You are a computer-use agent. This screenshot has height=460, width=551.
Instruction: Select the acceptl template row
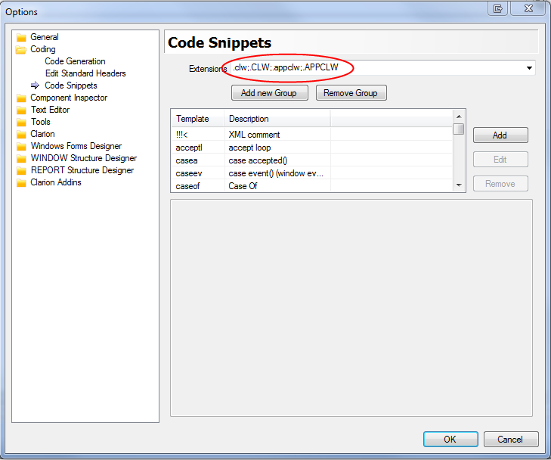point(189,148)
